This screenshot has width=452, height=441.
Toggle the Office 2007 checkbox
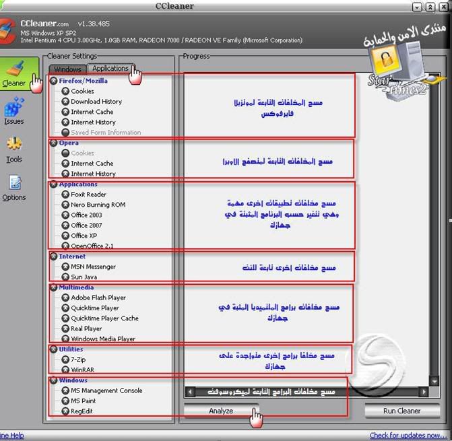65,226
